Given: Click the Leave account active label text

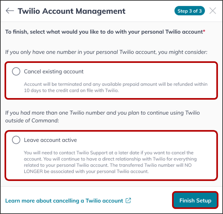Looking at the screenshot, I should [x=50, y=140].
